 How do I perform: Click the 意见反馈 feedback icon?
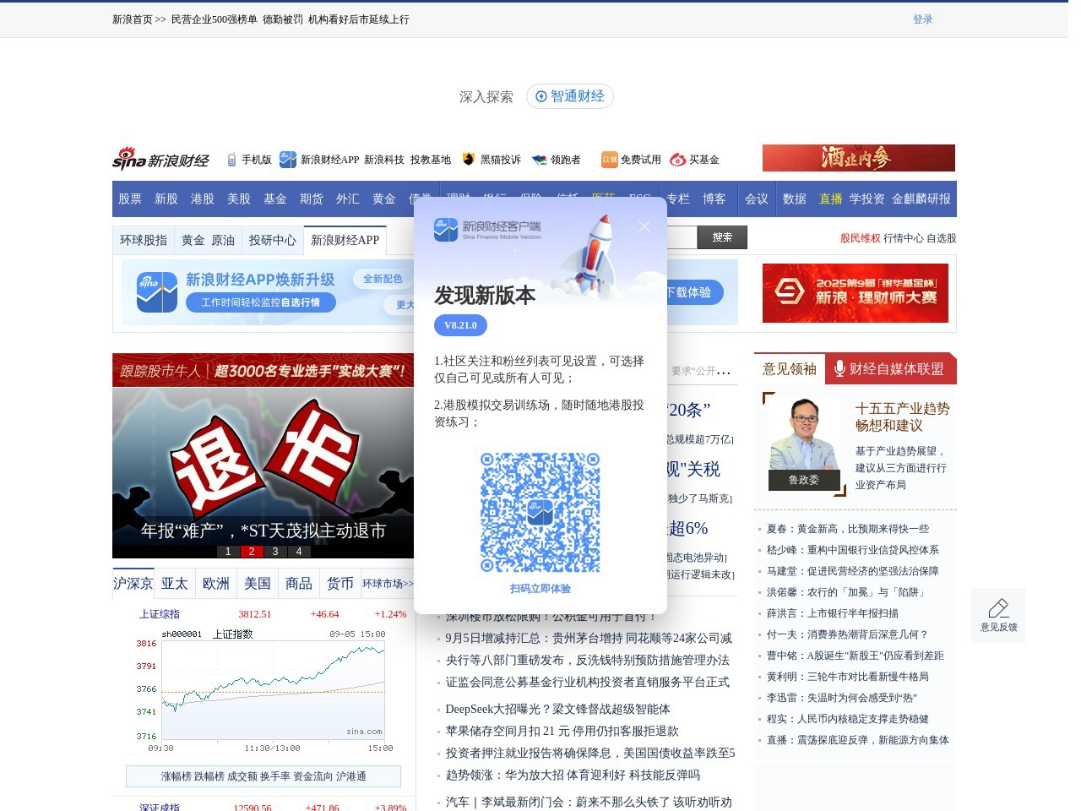pyautogui.click(x=998, y=615)
